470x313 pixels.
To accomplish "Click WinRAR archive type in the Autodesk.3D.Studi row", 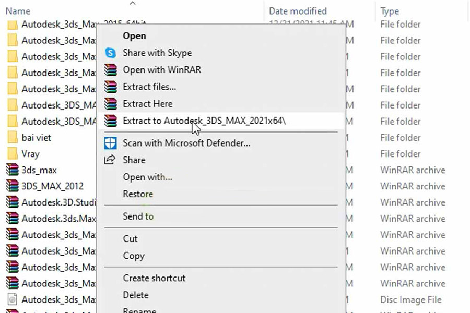I will [413, 202].
